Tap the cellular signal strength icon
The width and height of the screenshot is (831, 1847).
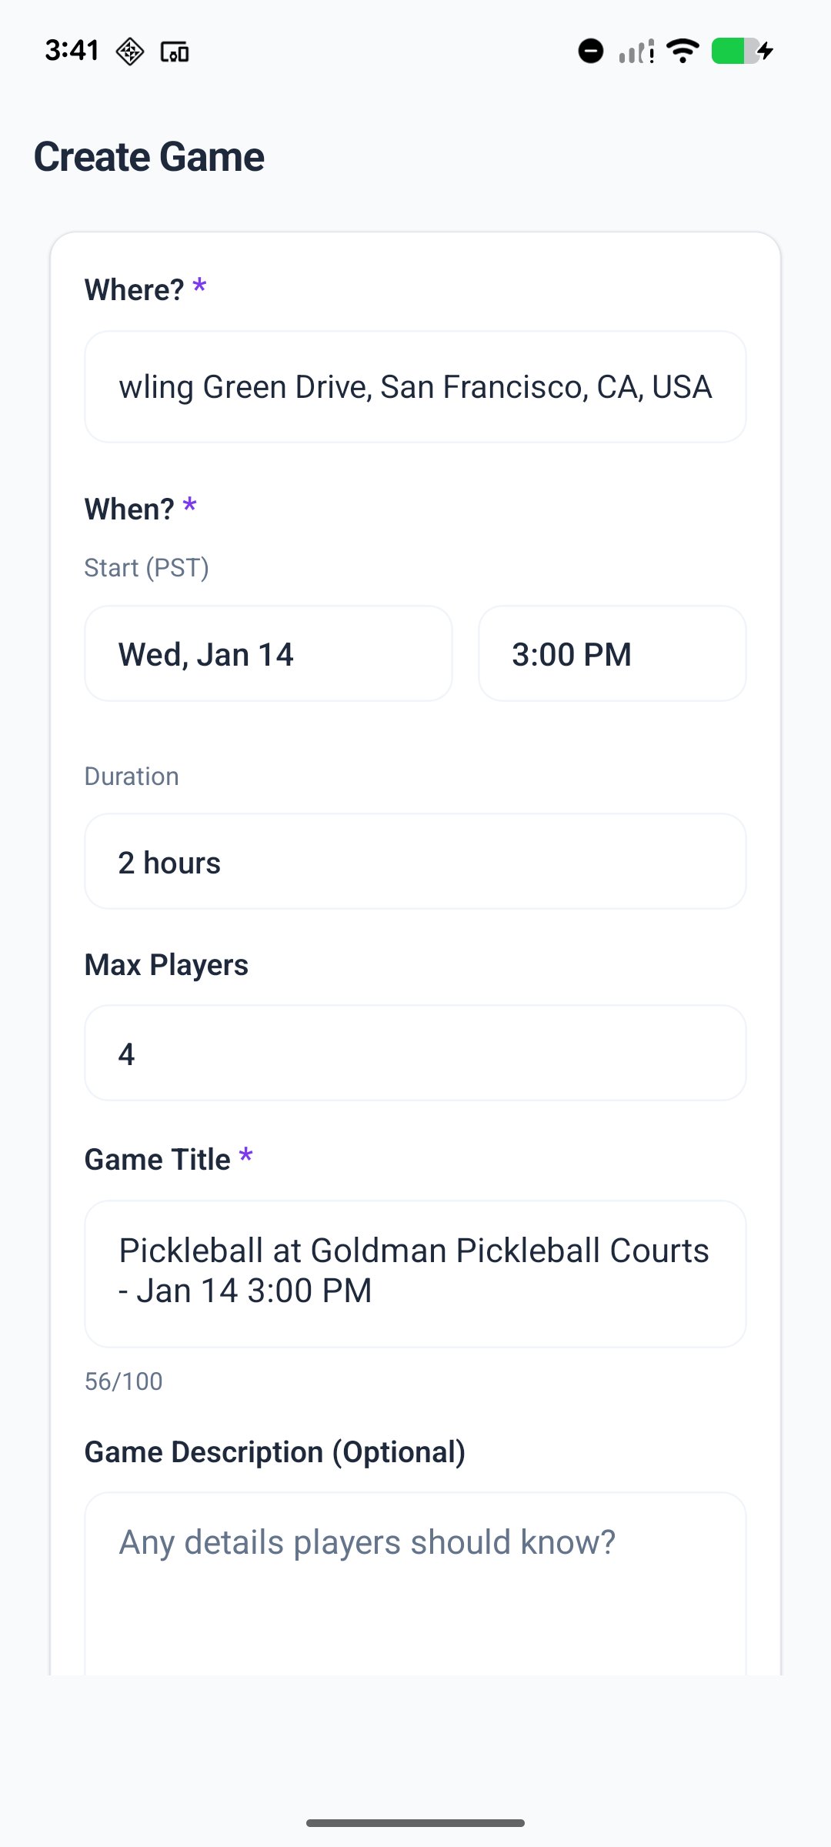pos(636,52)
